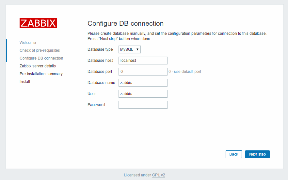Click the Database host label
288x180 pixels.
pos(100,61)
